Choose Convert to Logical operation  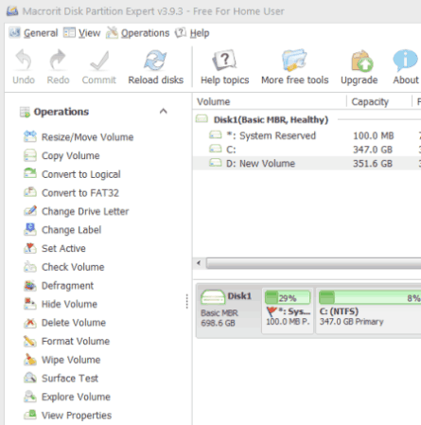coord(72,174)
